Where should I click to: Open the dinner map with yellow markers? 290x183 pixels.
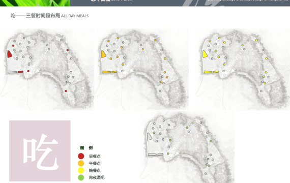click(x=243, y=69)
